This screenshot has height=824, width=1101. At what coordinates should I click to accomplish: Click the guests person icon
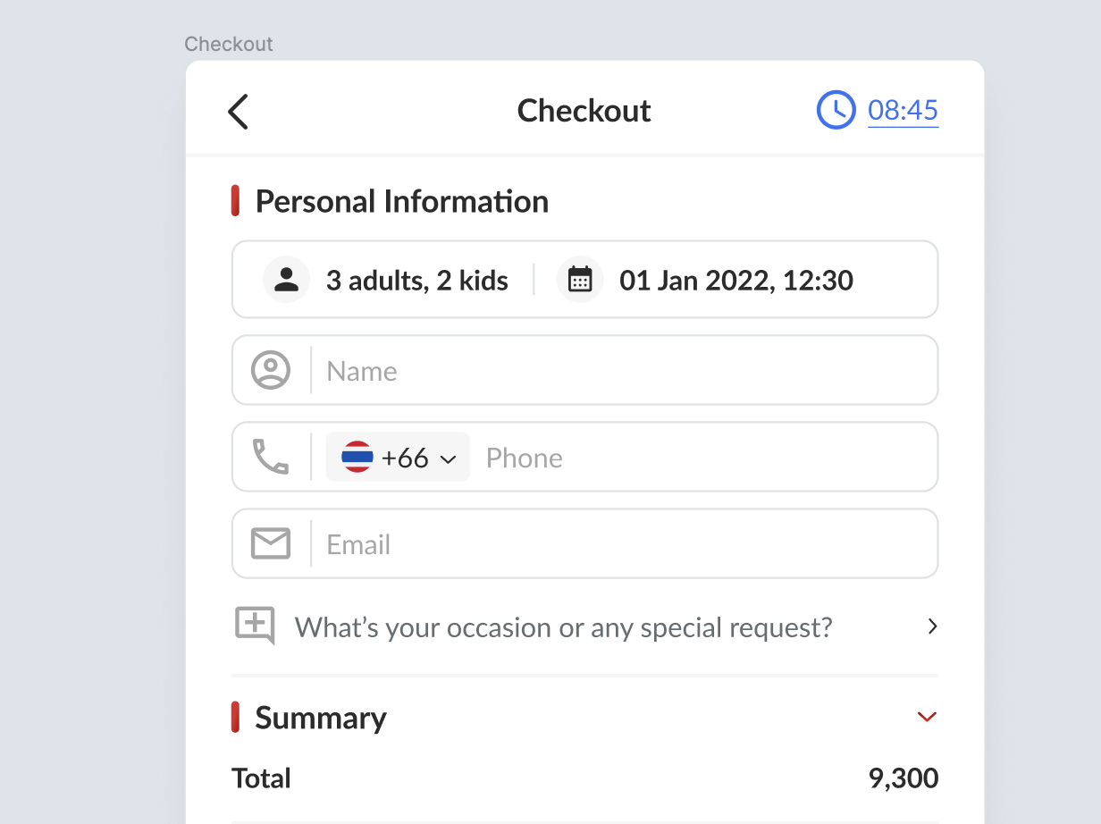(286, 280)
